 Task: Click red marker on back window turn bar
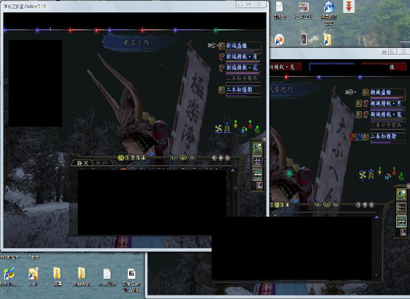(286, 77)
